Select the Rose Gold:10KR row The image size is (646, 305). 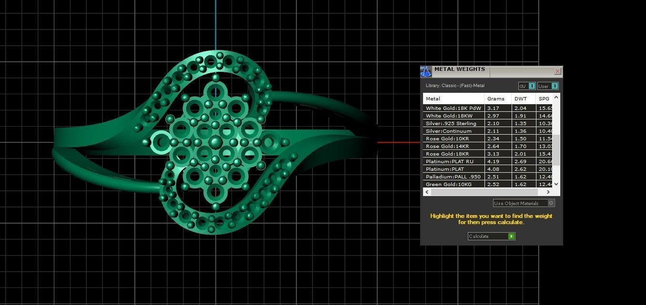[488, 138]
